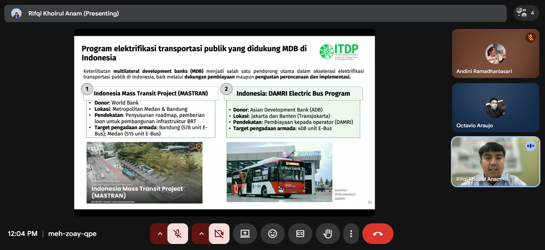
Task: Expand video settings chevron
Action: 201,234
